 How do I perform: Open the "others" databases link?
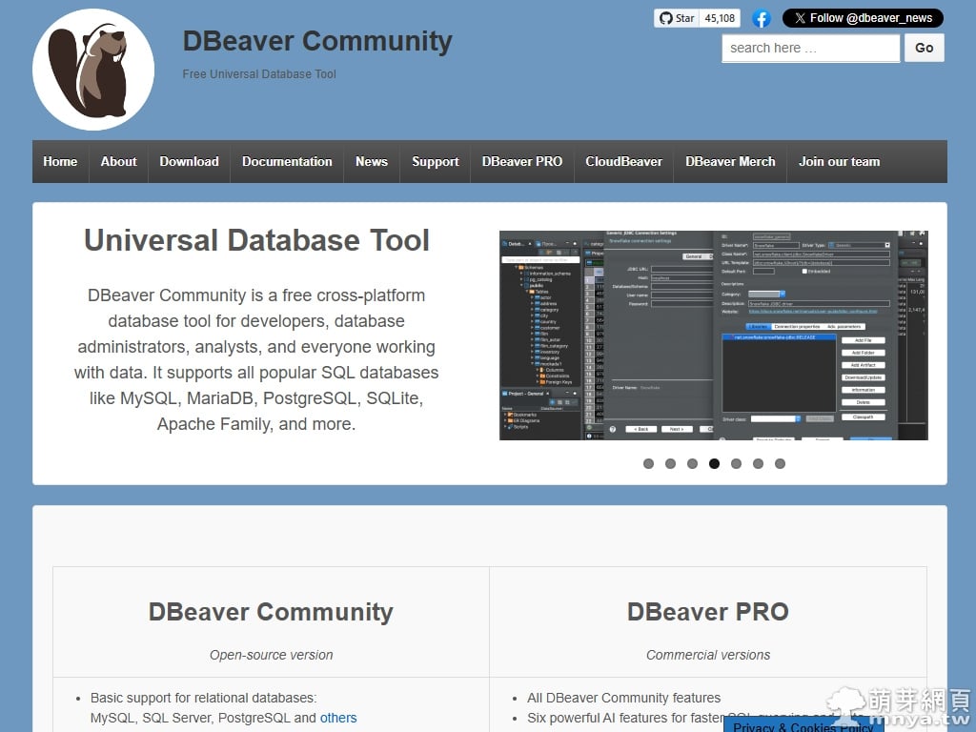338,718
